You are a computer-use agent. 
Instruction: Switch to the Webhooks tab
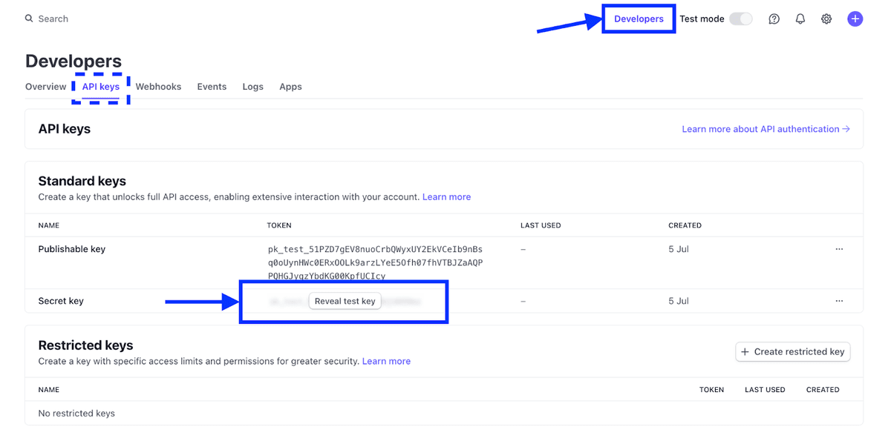click(158, 86)
